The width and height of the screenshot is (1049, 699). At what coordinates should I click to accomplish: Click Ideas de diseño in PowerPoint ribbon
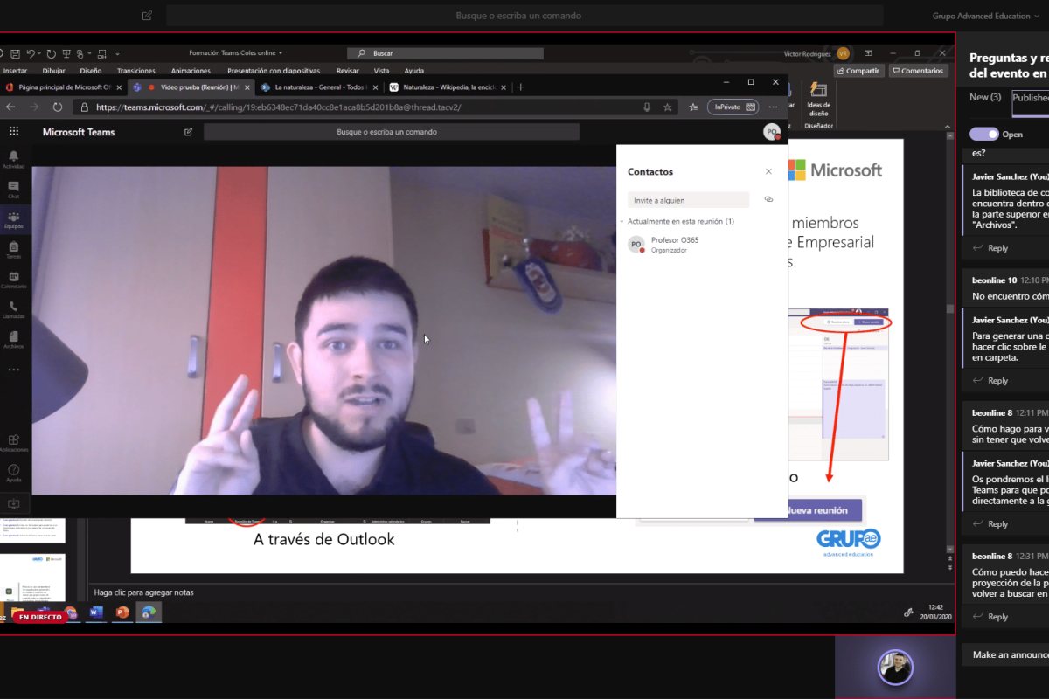tap(819, 100)
